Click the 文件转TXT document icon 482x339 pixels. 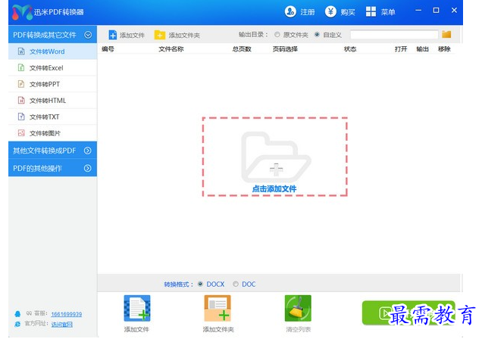coord(21,117)
